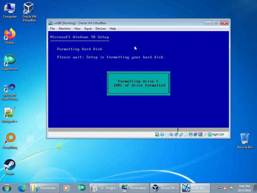Click the muted volume tray icon
This screenshot has width=257, height=193.
tap(226, 188)
